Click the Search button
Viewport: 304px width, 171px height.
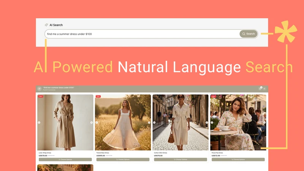pos(249,34)
